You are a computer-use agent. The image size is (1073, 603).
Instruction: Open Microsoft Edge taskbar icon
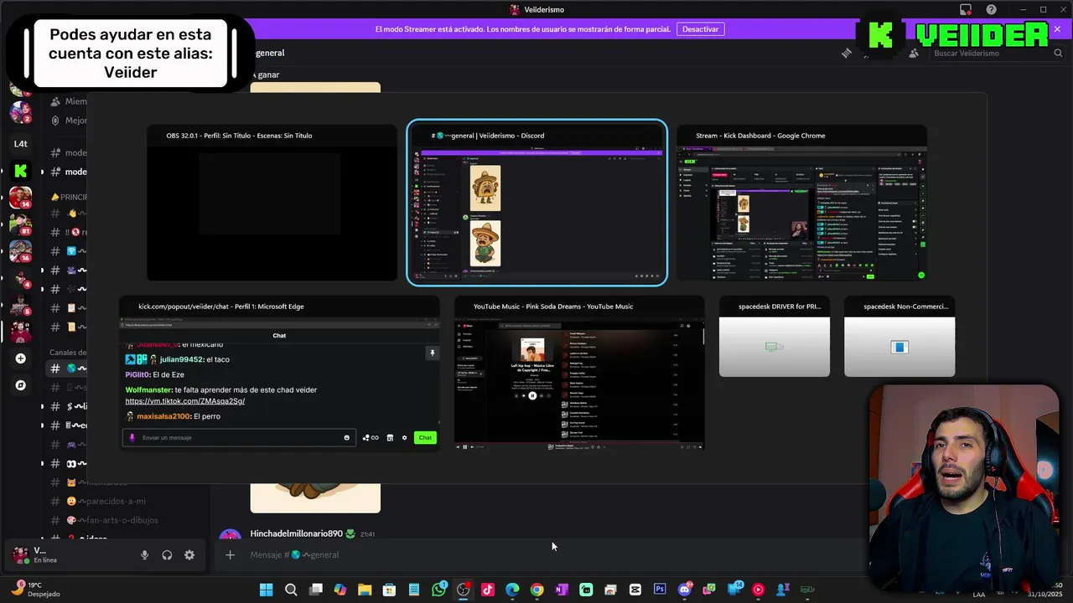(x=512, y=590)
